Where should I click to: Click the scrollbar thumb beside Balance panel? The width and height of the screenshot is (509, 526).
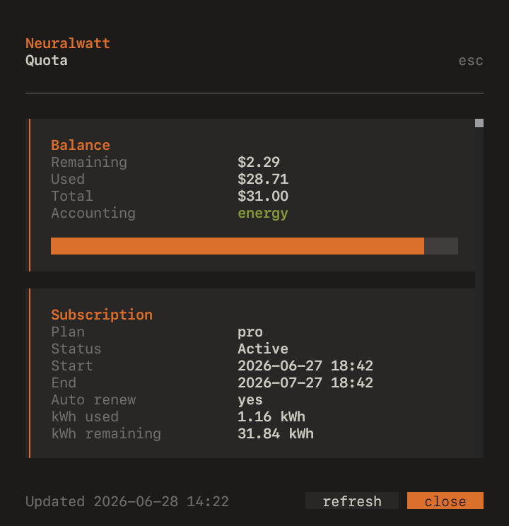coord(479,123)
